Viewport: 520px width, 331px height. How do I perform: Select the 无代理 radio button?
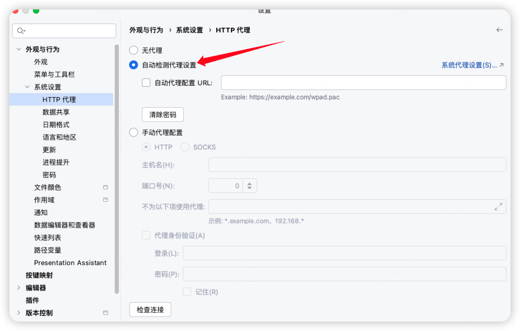point(134,50)
